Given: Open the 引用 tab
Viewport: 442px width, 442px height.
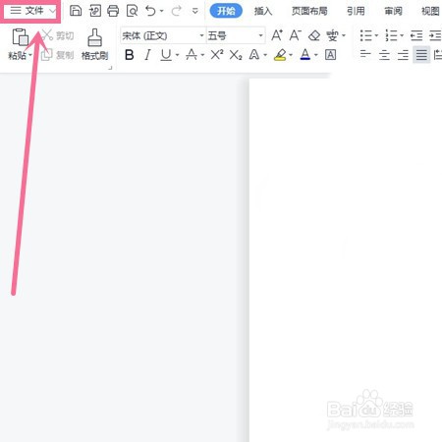Looking at the screenshot, I should pyautogui.click(x=356, y=11).
